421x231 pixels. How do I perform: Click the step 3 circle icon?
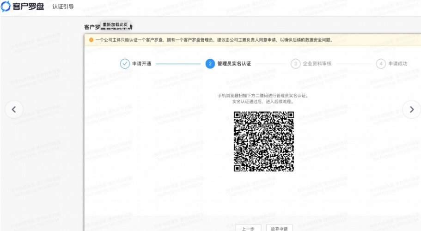296,64
